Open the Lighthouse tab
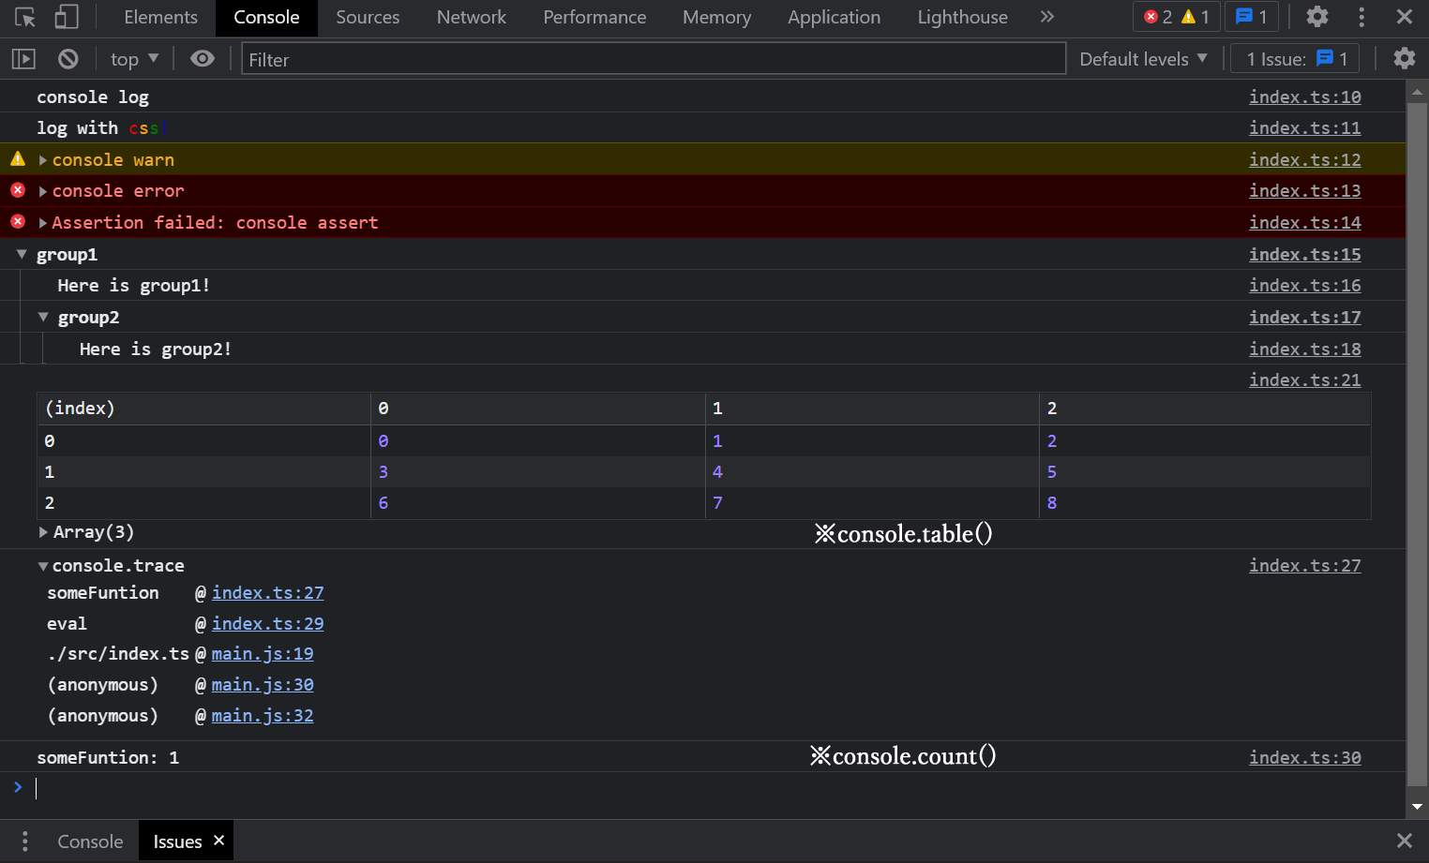Screen dimensions: 1429x863 (962, 17)
